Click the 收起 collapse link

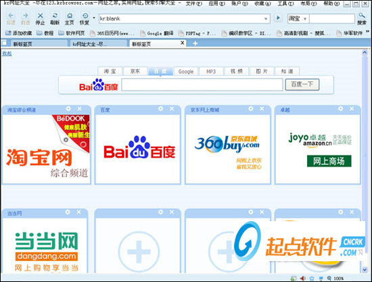pos(7,53)
